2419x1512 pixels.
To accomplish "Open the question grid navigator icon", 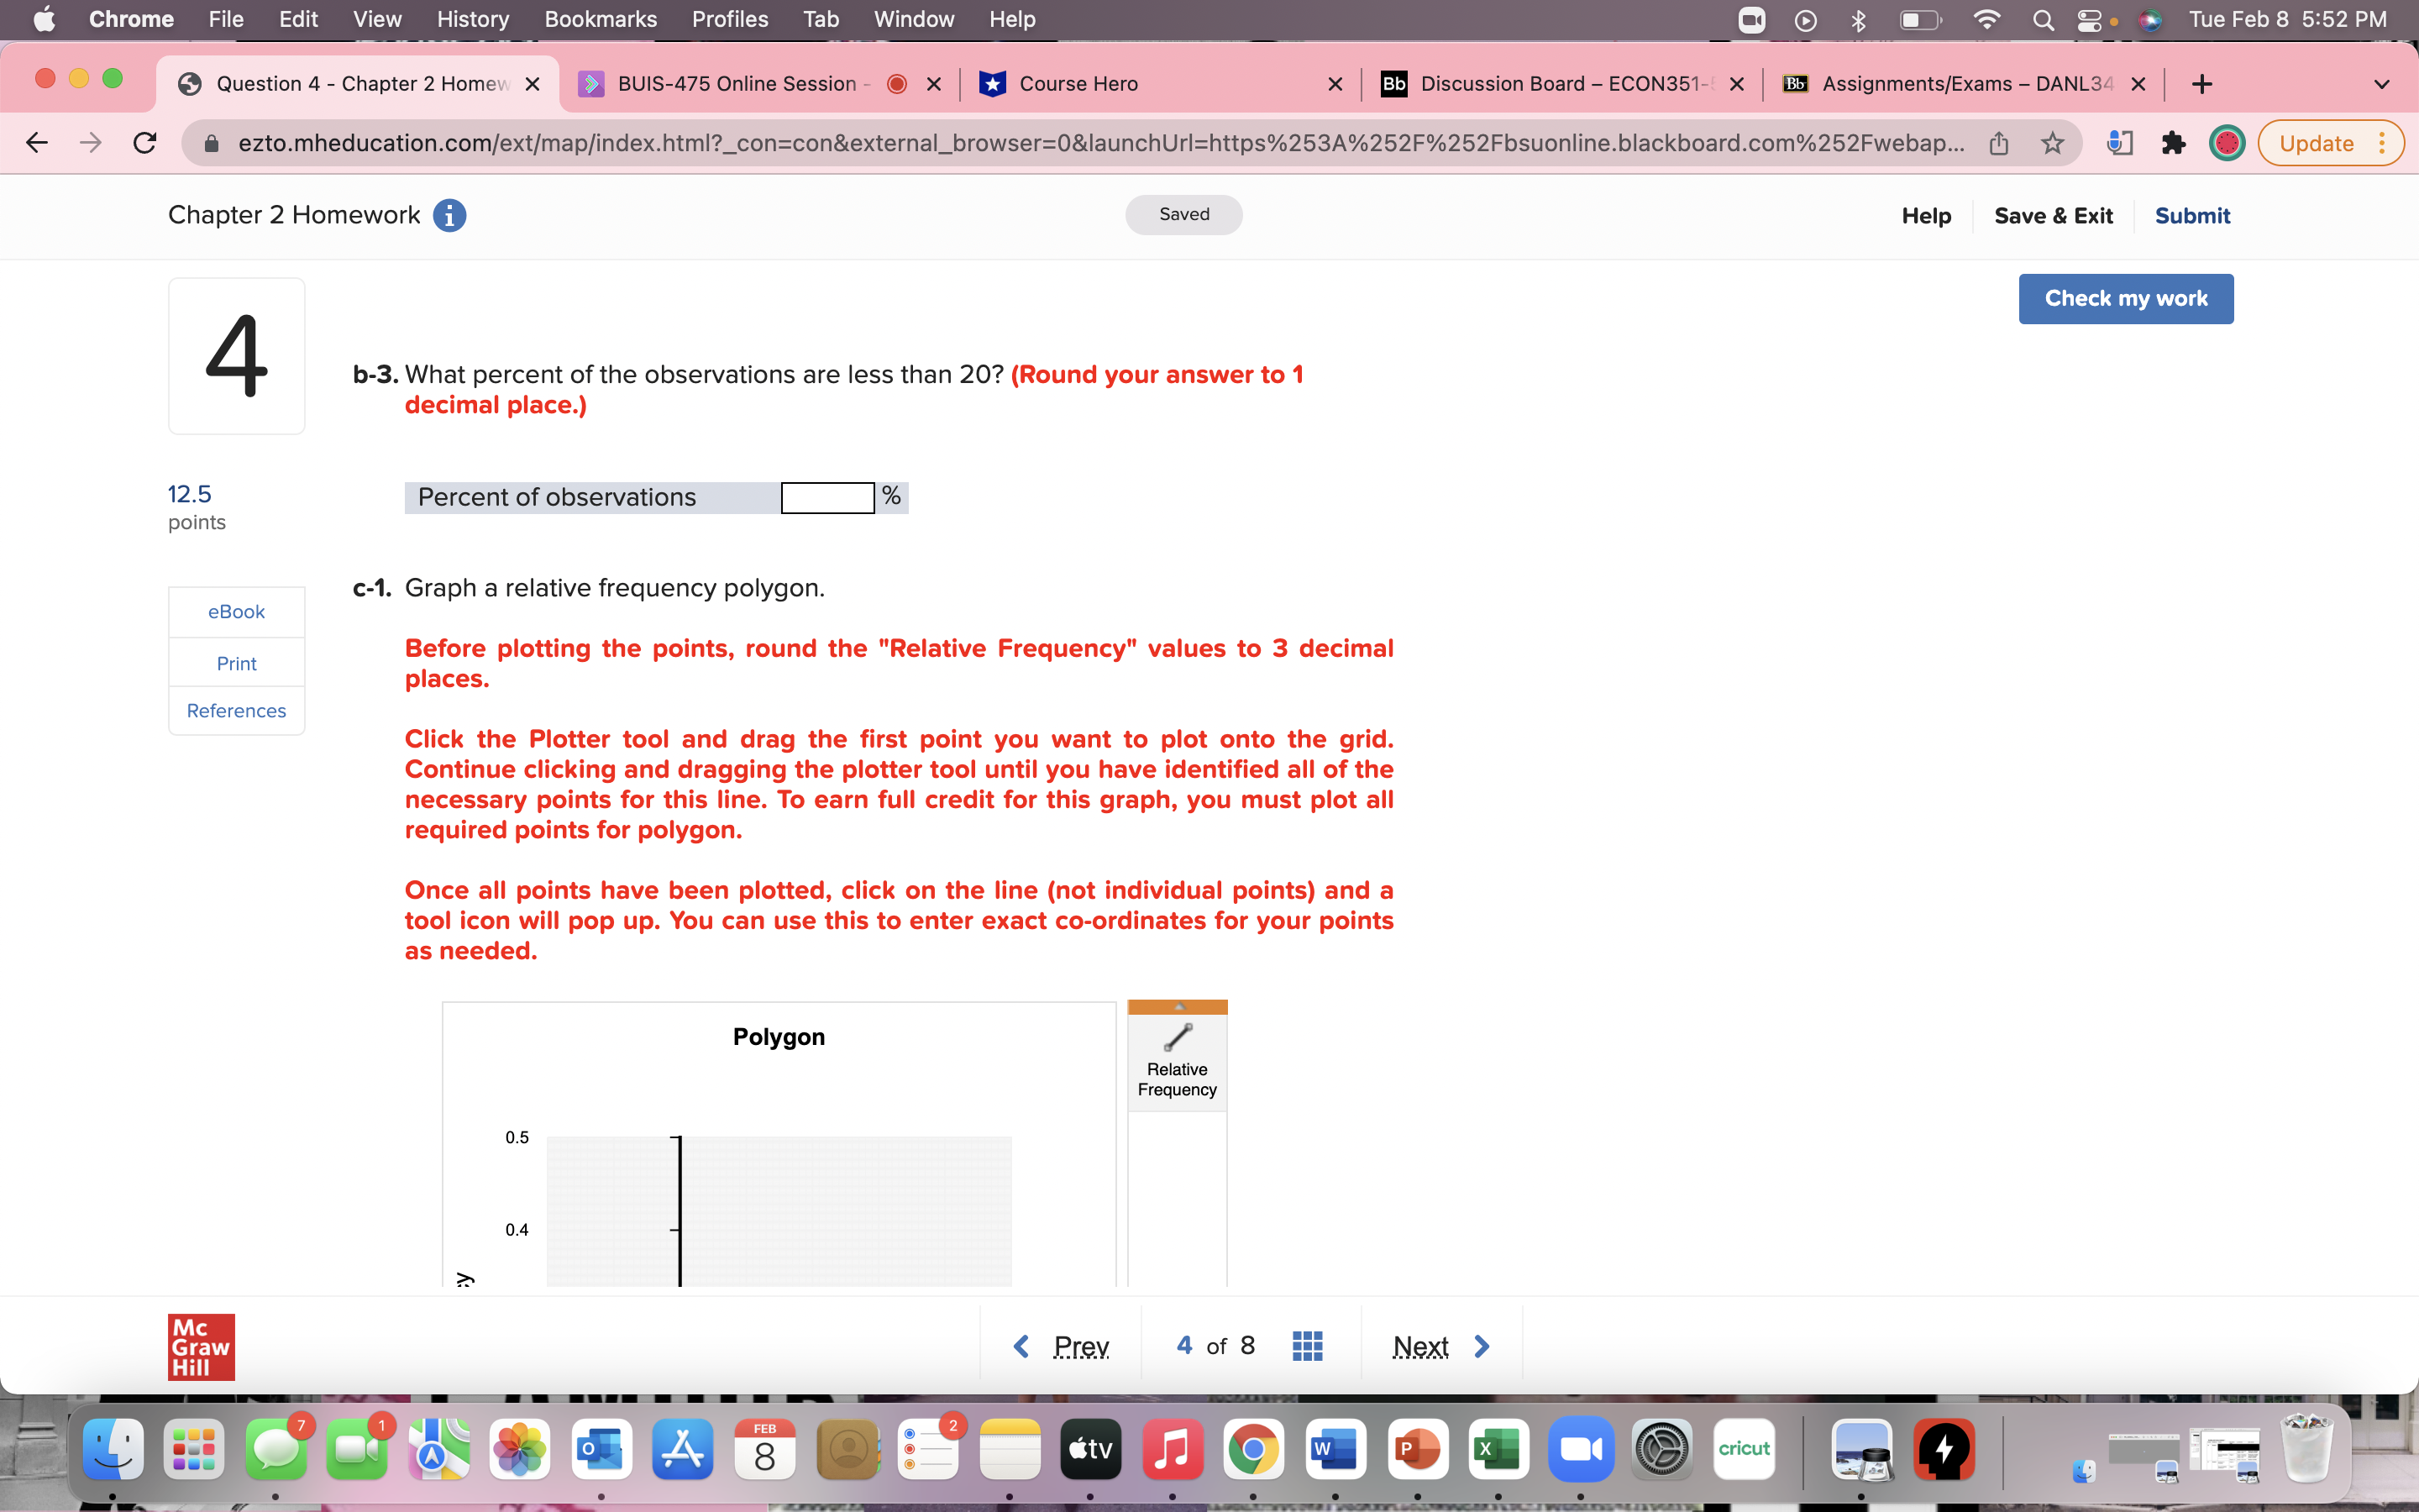I will (x=1306, y=1346).
